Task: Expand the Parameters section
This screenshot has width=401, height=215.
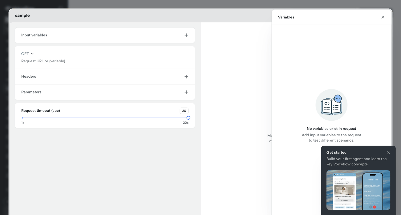Action: (105, 92)
